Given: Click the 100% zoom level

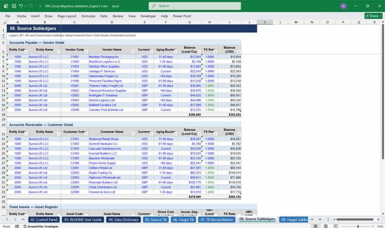Looking at the screenshot, I should 380,226.
